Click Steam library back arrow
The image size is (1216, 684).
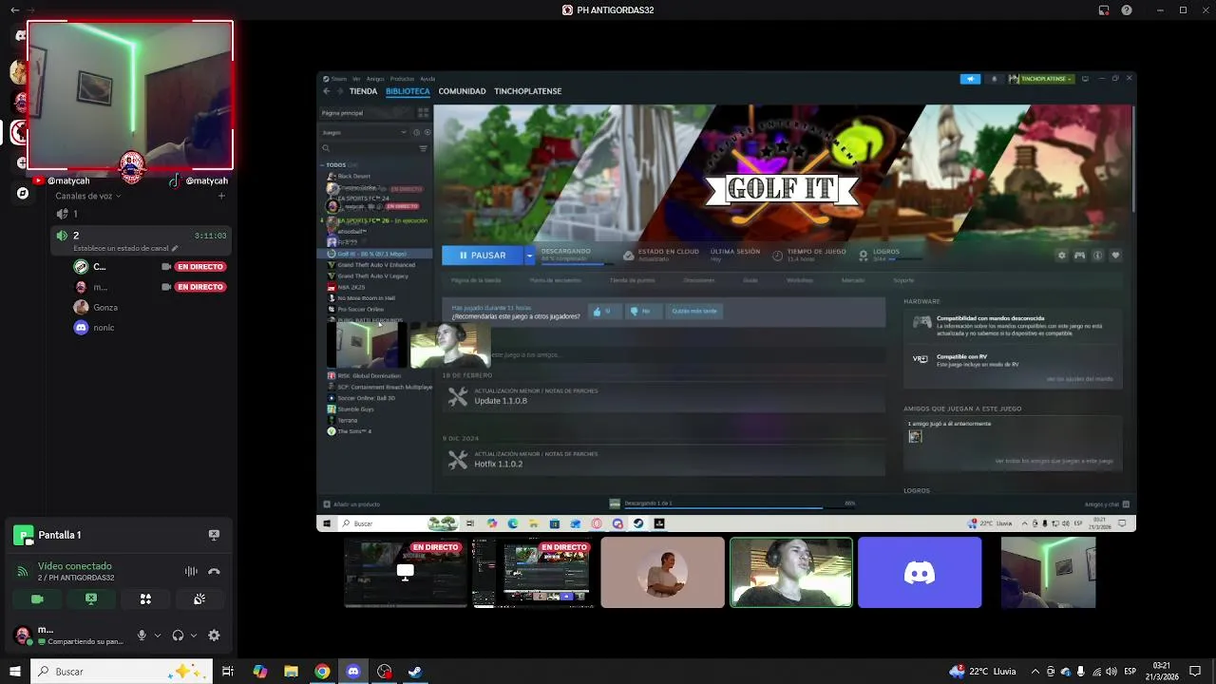pyautogui.click(x=327, y=91)
